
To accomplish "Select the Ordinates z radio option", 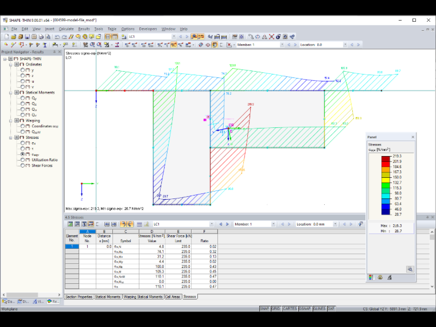I will (22, 76).
